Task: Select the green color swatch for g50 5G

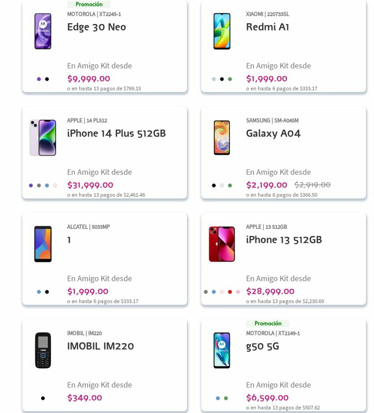Action: [226, 398]
